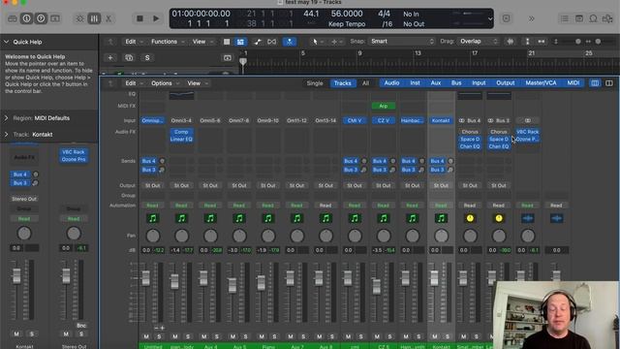
Task: Open the Drag Overlap dropdown
Action: tap(478, 41)
